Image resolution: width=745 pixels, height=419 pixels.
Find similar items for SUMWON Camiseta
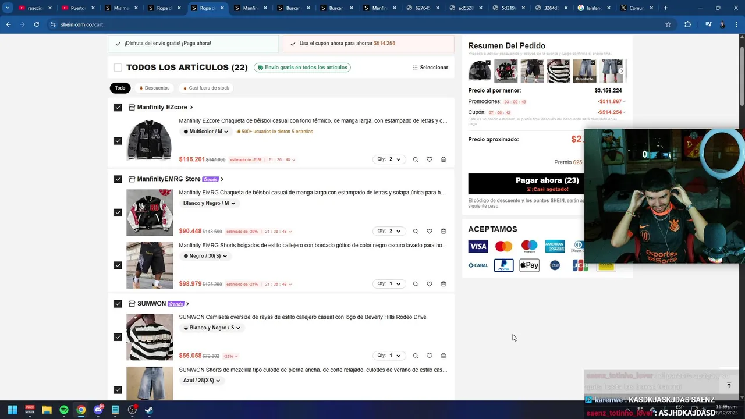(x=415, y=356)
